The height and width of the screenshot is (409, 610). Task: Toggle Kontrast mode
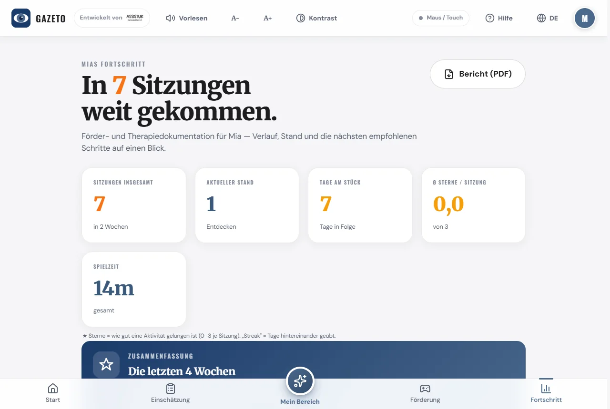pos(316,18)
